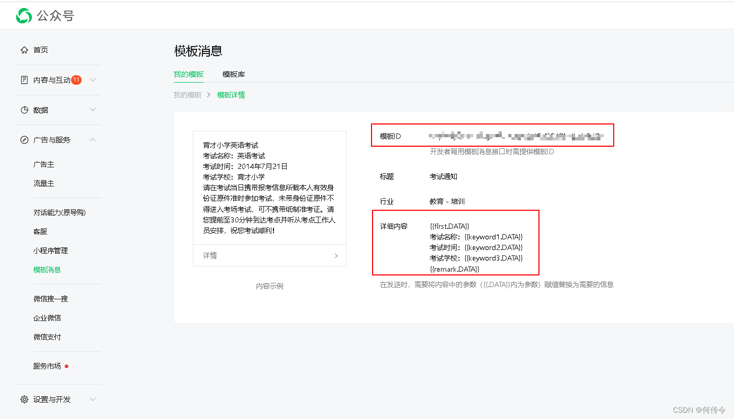Open 设置与开发 sidebar section
734x419 pixels.
[x=52, y=399]
